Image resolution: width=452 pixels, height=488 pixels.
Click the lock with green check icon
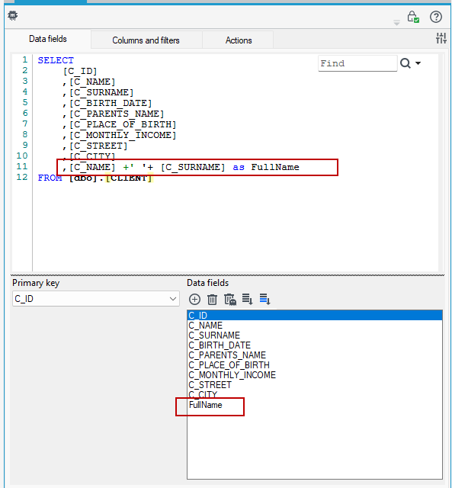pyautogui.click(x=413, y=17)
